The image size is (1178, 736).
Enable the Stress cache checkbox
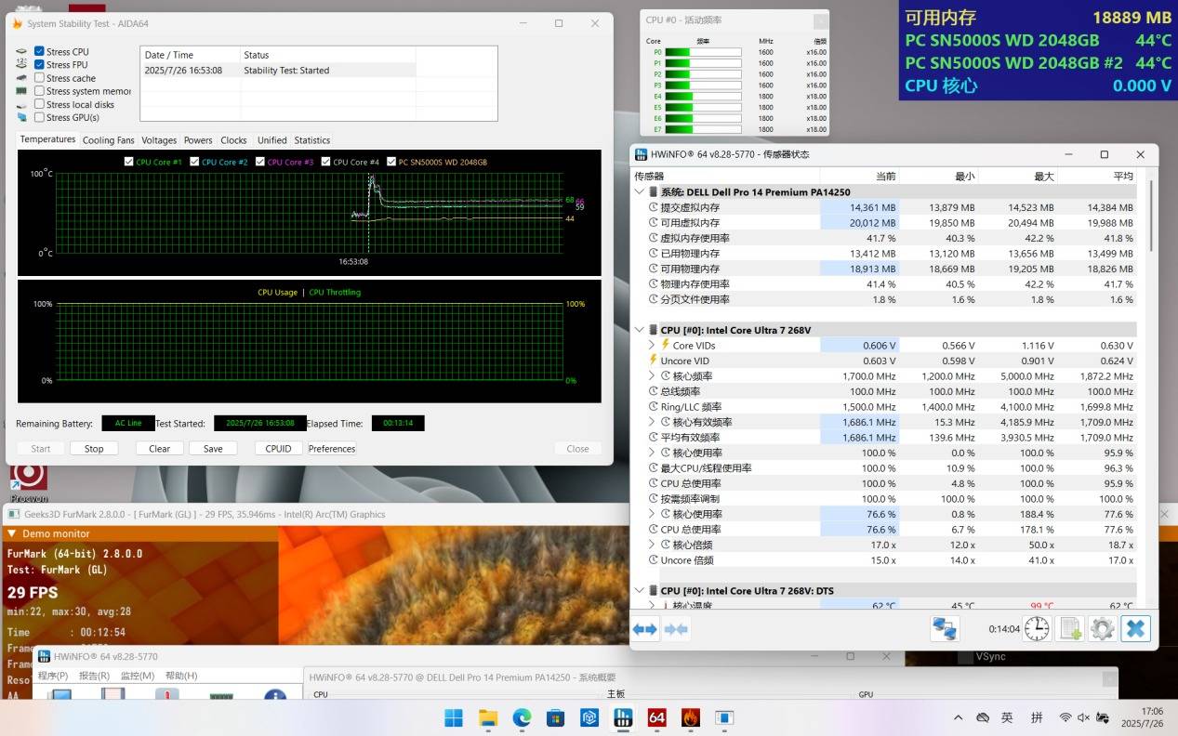(x=40, y=78)
